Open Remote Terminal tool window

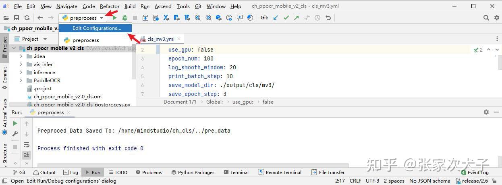(280, 173)
